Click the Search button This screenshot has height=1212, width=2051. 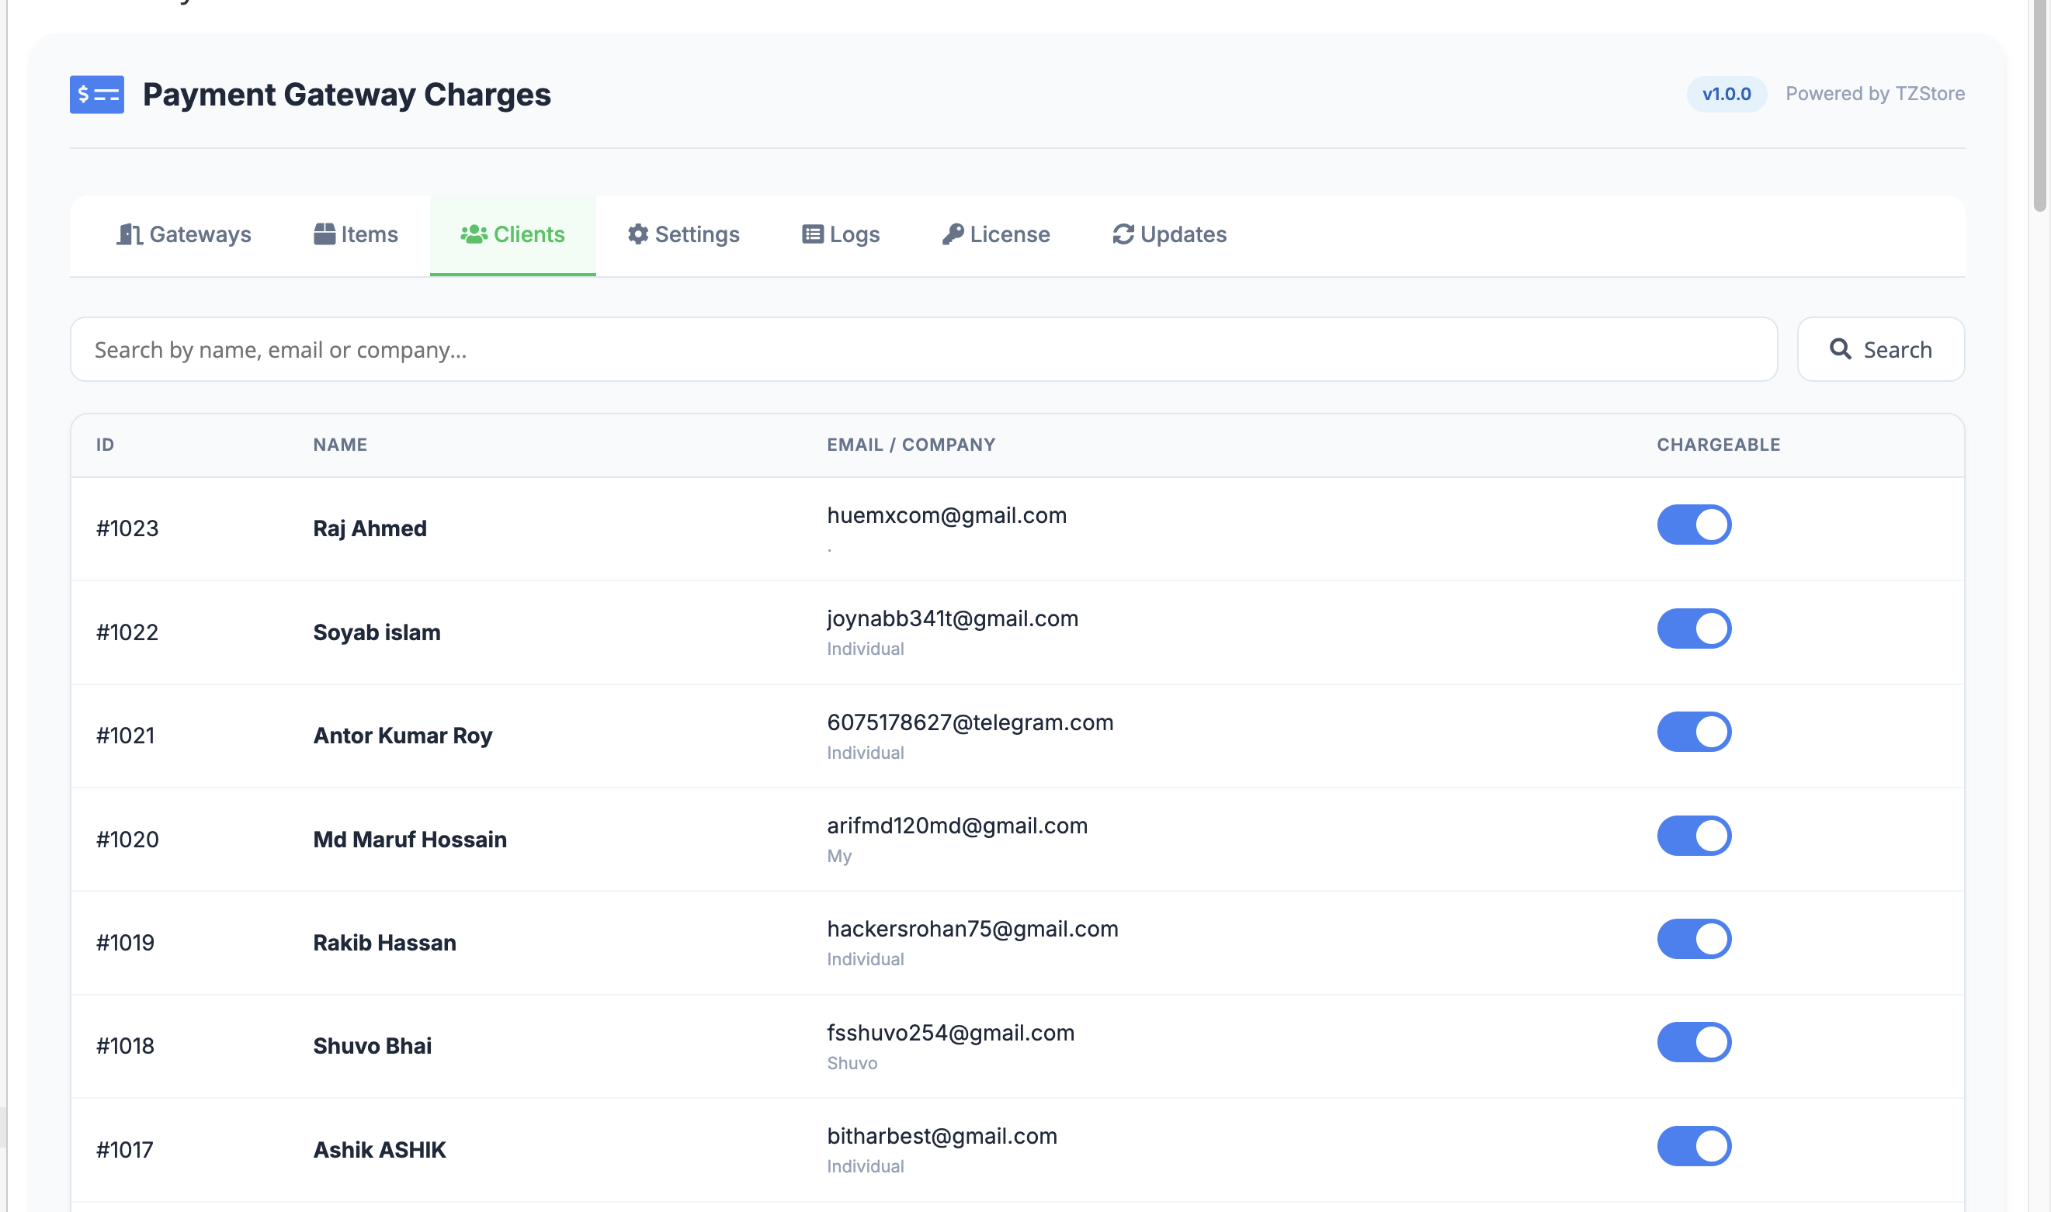[x=1880, y=349]
